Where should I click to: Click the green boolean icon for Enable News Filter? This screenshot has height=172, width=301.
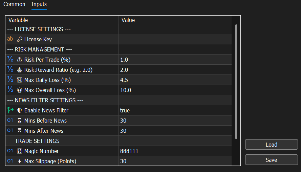pyautogui.click(x=10, y=110)
